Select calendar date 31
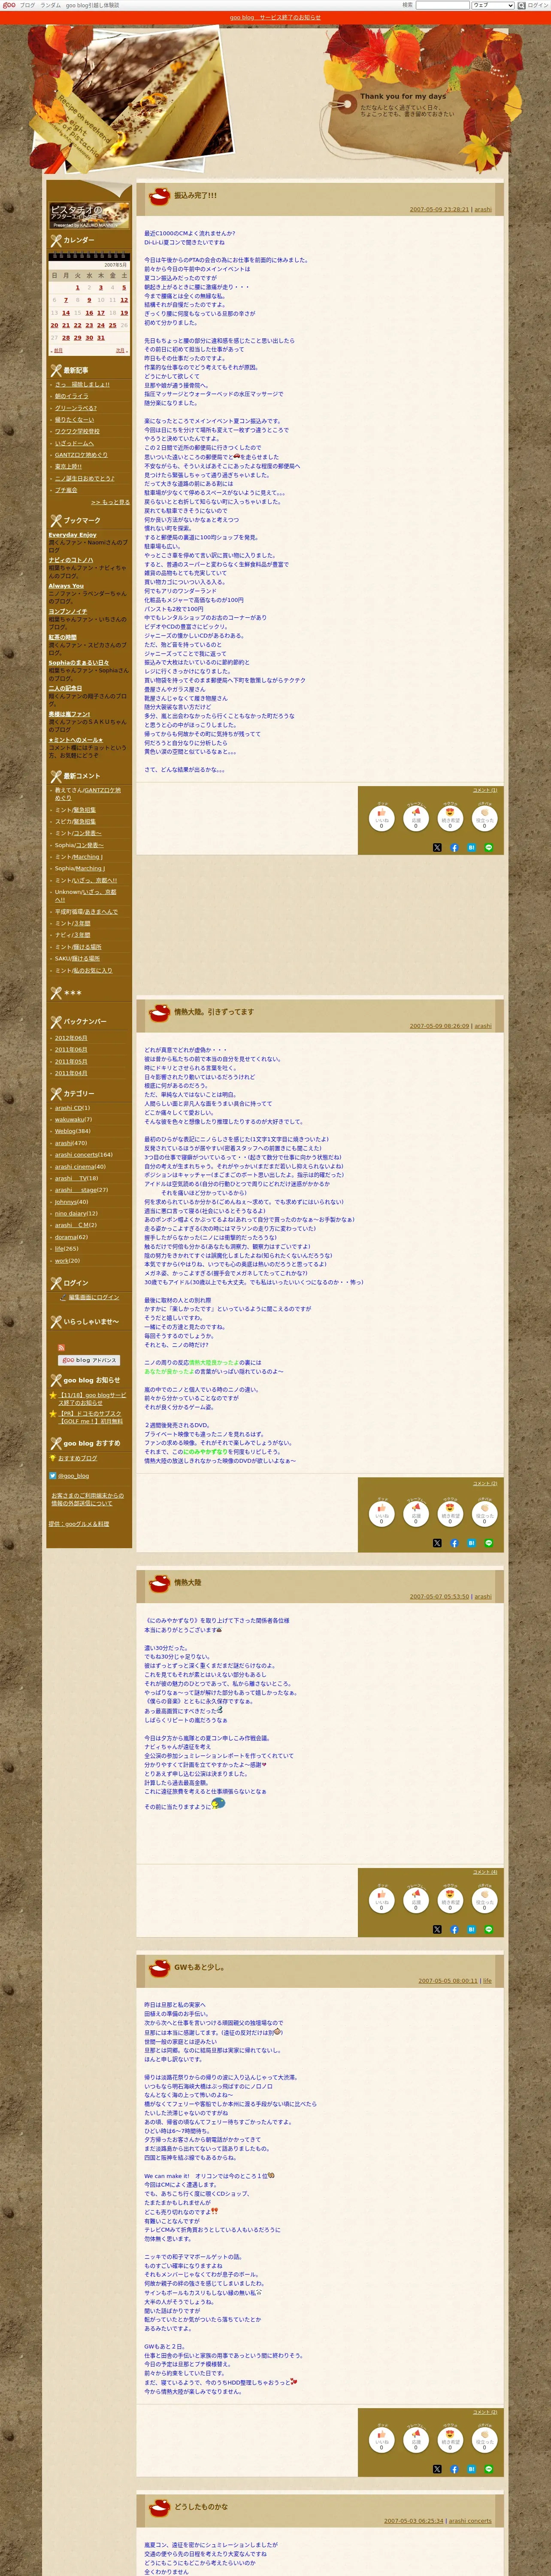 tap(101, 338)
